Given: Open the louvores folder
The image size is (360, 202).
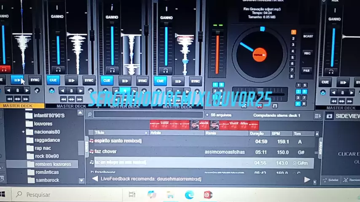Looking at the screenshot, I should 43,124.
